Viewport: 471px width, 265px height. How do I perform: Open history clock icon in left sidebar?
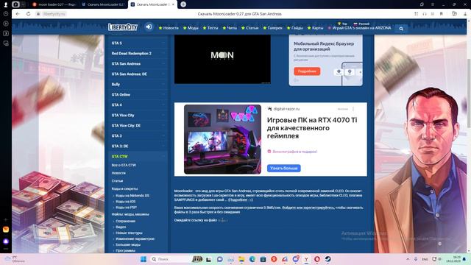coord(6,14)
